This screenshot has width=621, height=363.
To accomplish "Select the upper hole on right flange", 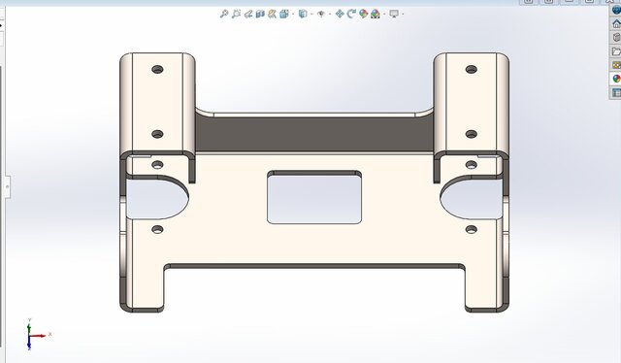I will coord(472,69).
